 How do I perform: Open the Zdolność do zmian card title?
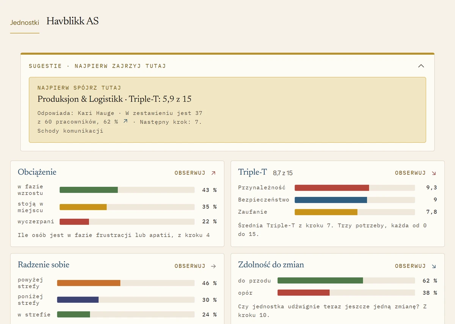coord(271,265)
